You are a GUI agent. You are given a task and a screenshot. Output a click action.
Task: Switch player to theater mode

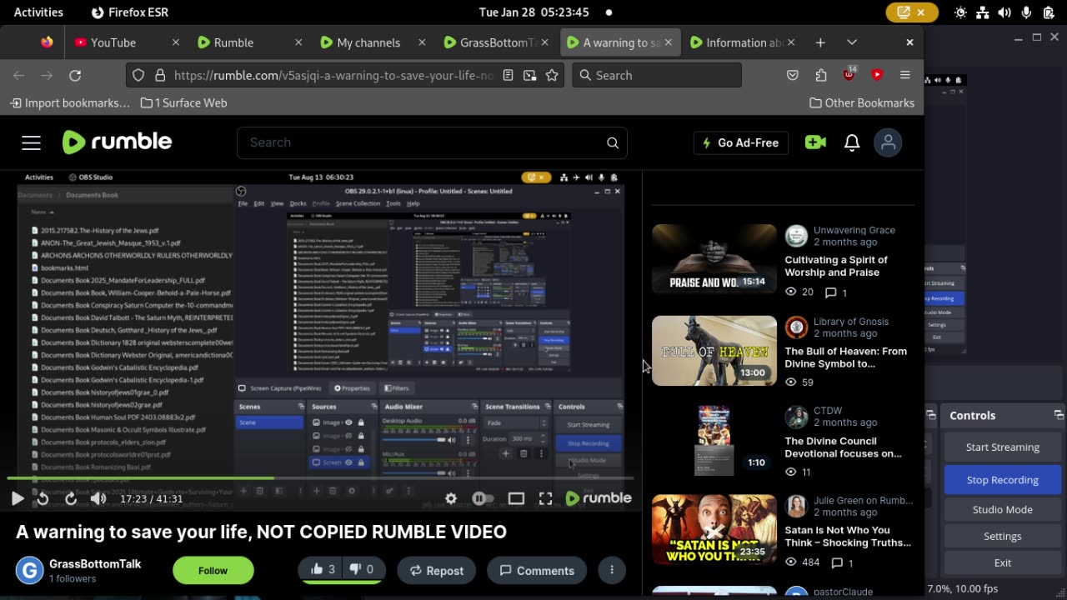(x=516, y=498)
